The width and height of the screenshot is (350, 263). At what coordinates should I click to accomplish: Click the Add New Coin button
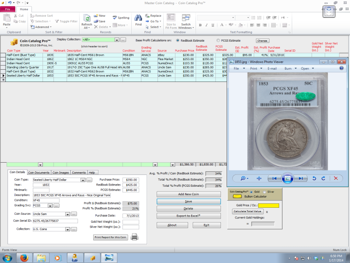click(189, 194)
